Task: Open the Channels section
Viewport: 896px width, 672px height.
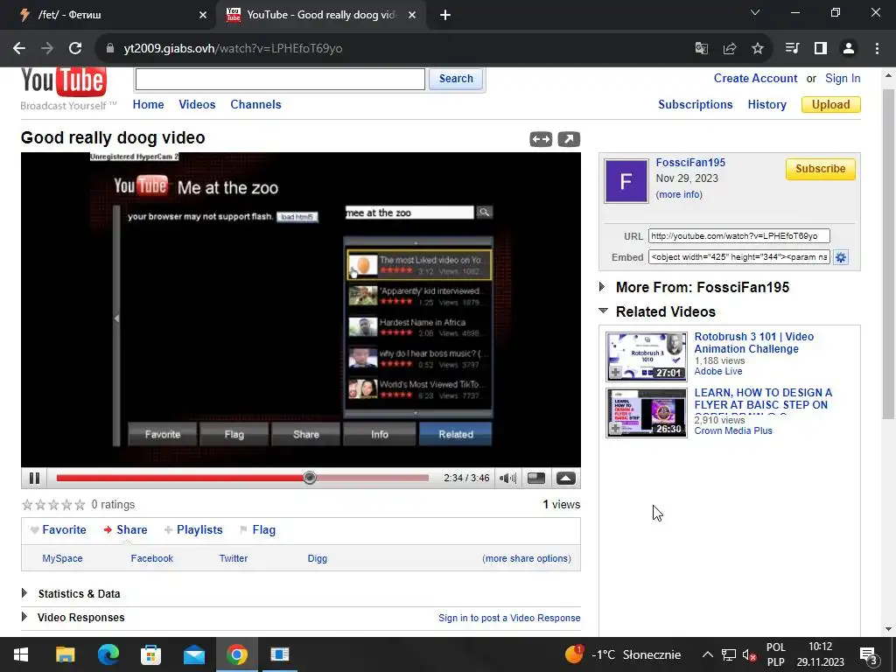Action: [255, 105]
